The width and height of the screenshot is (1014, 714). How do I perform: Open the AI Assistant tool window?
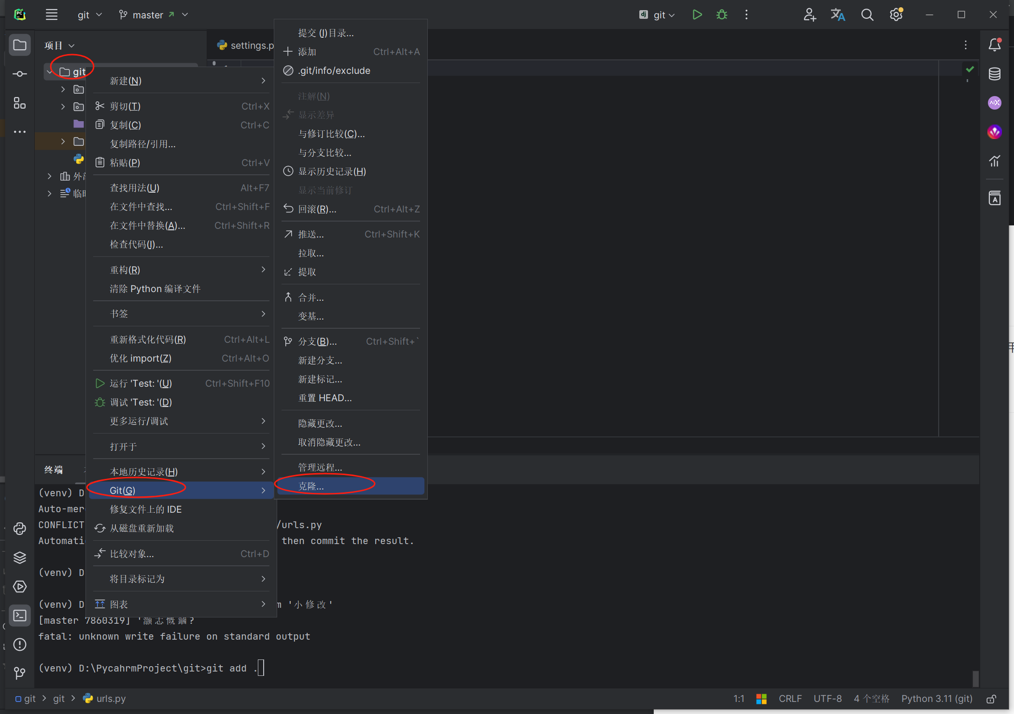pyautogui.click(x=995, y=103)
